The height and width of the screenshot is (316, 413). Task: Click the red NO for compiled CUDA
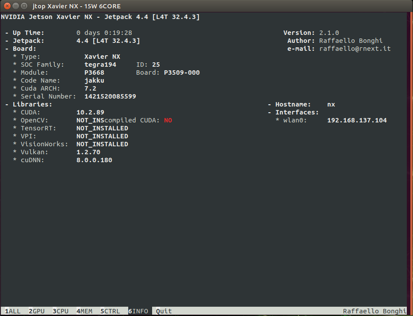168,120
